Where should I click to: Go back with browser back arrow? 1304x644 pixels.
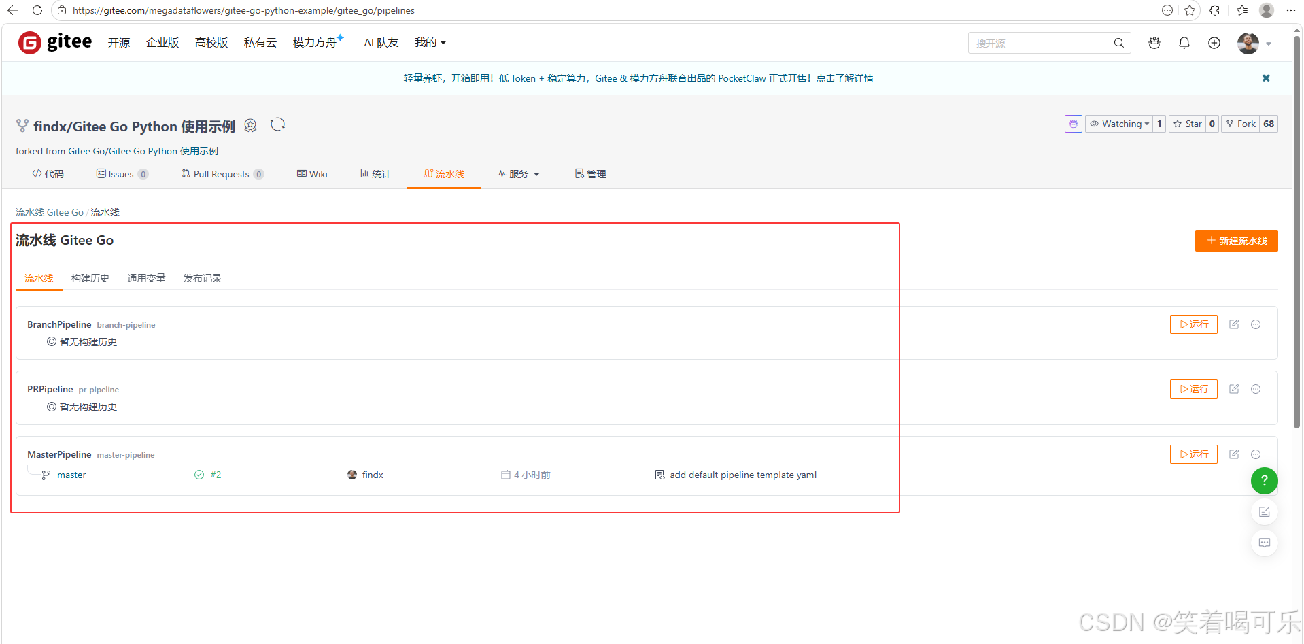[12, 10]
